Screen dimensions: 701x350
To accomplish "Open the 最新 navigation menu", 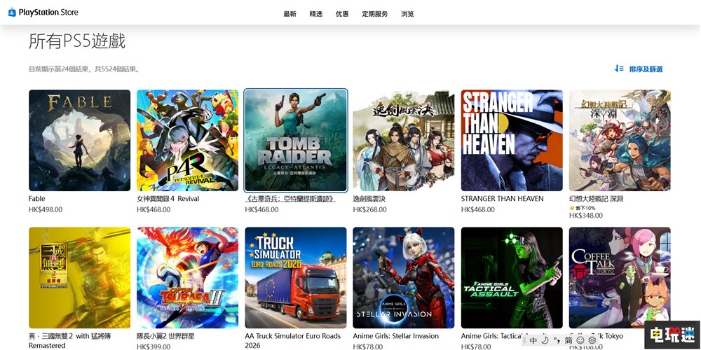I will (290, 14).
